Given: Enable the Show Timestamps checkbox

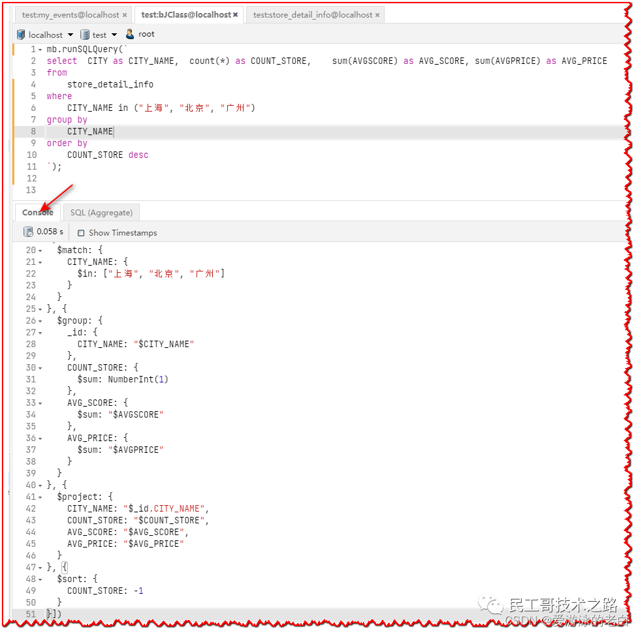Looking at the screenshot, I should click(81, 233).
